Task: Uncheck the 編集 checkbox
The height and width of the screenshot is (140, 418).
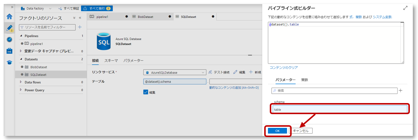Action: (x=146, y=92)
